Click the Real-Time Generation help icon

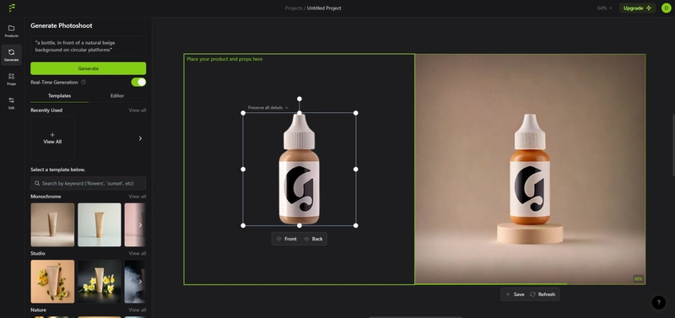click(x=84, y=82)
